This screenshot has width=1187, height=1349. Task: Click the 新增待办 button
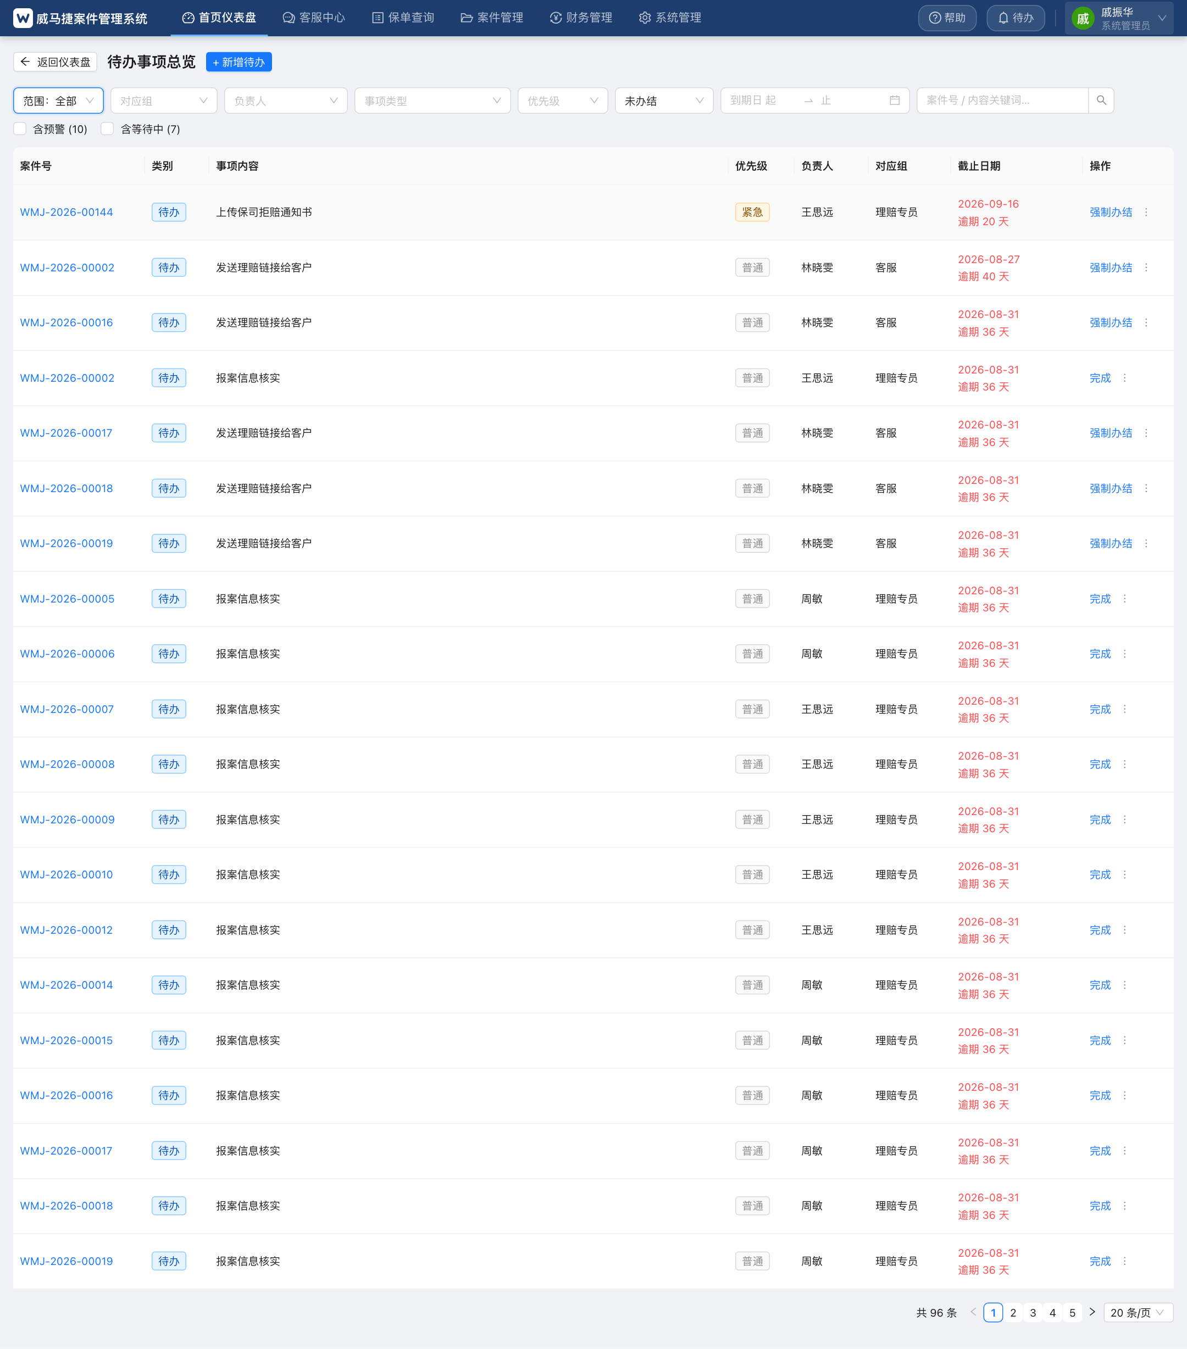tap(239, 62)
